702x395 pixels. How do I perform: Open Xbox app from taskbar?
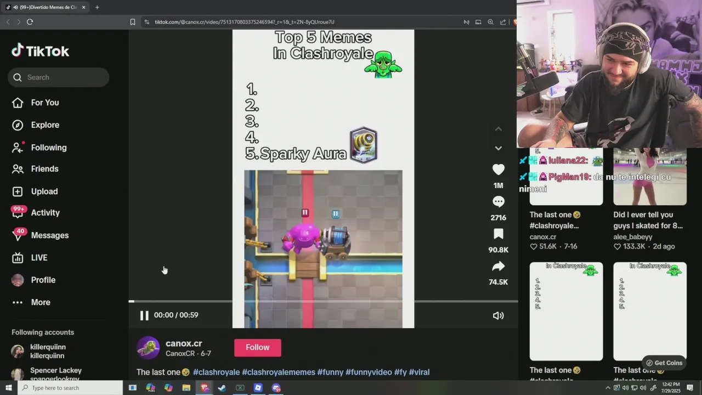tap(240, 388)
